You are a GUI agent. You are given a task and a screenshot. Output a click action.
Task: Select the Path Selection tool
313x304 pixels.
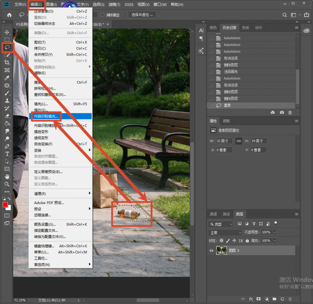(x=7, y=162)
